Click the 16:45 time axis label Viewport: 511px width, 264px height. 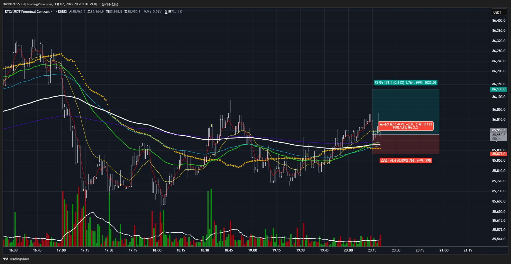click(x=37, y=250)
